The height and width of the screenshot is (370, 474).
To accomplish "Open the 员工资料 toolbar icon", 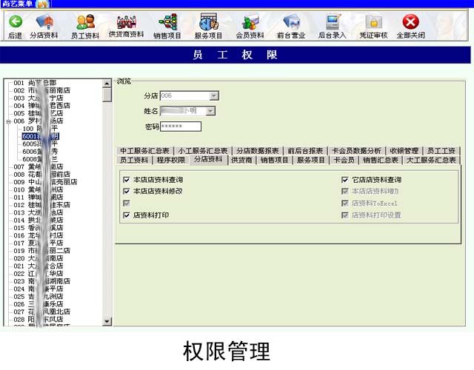I will click(x=84, y=25).
